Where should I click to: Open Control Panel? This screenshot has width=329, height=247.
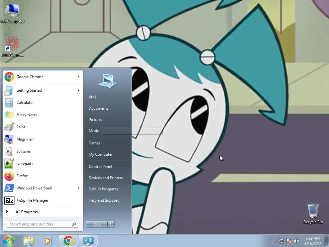click(100, 167)
